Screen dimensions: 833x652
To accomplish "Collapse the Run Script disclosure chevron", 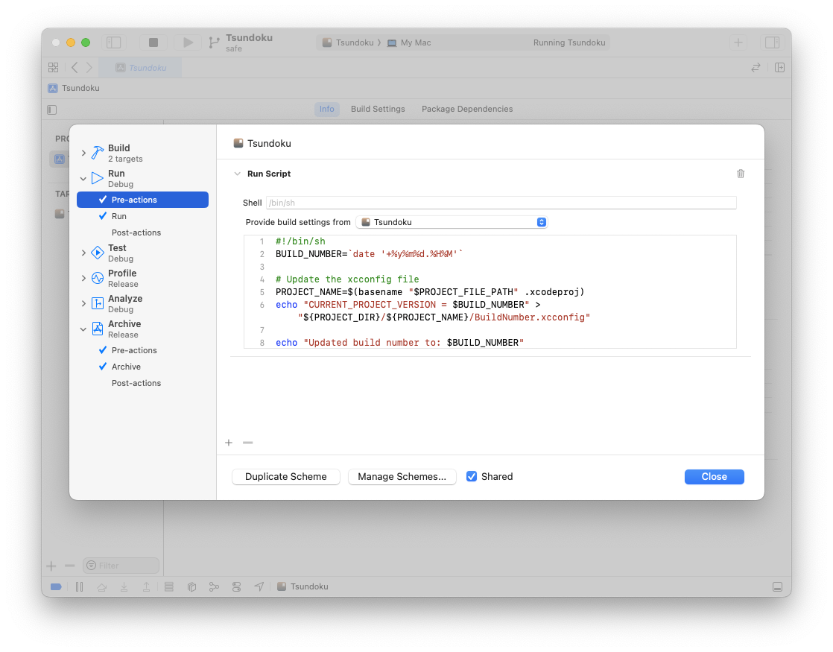I will [x=237, y=174].
